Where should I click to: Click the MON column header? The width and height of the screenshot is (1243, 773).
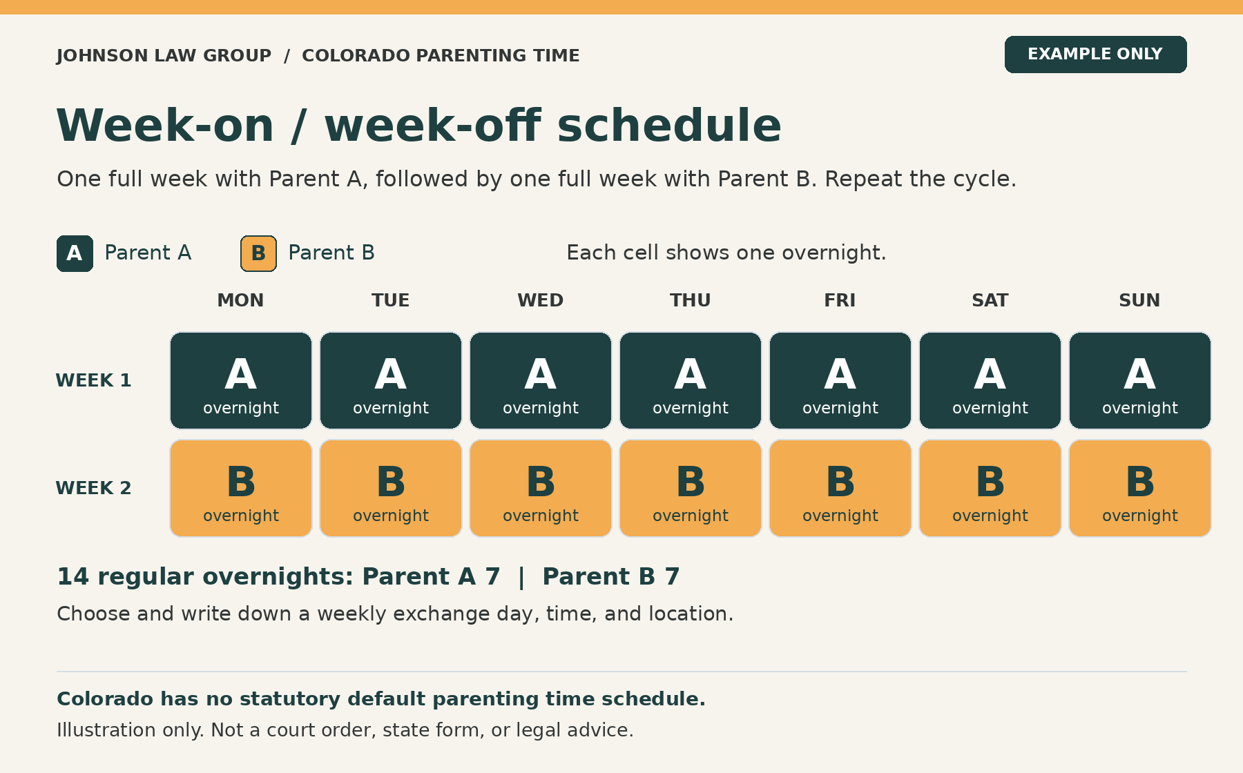[x=240, y=300]
